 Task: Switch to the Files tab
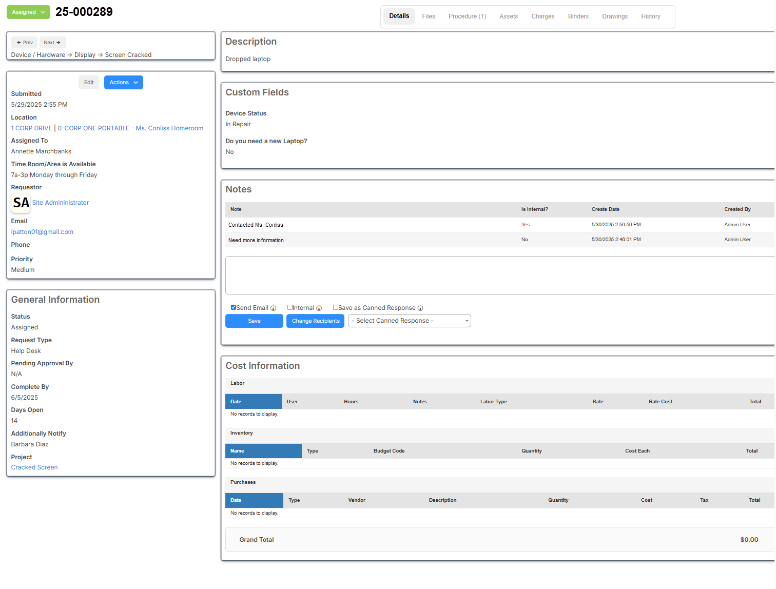[429, 16]
